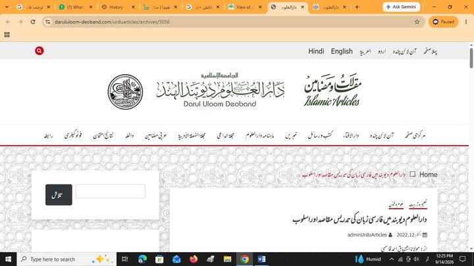This screenshot has height=266, width=474.
Task: Open adminUrduArticles author link
Action: [x=367, y=235]
